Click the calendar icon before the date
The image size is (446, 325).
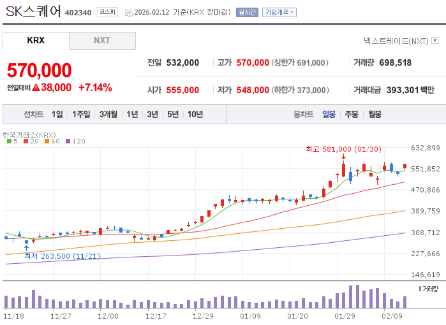tap(128, 13)
